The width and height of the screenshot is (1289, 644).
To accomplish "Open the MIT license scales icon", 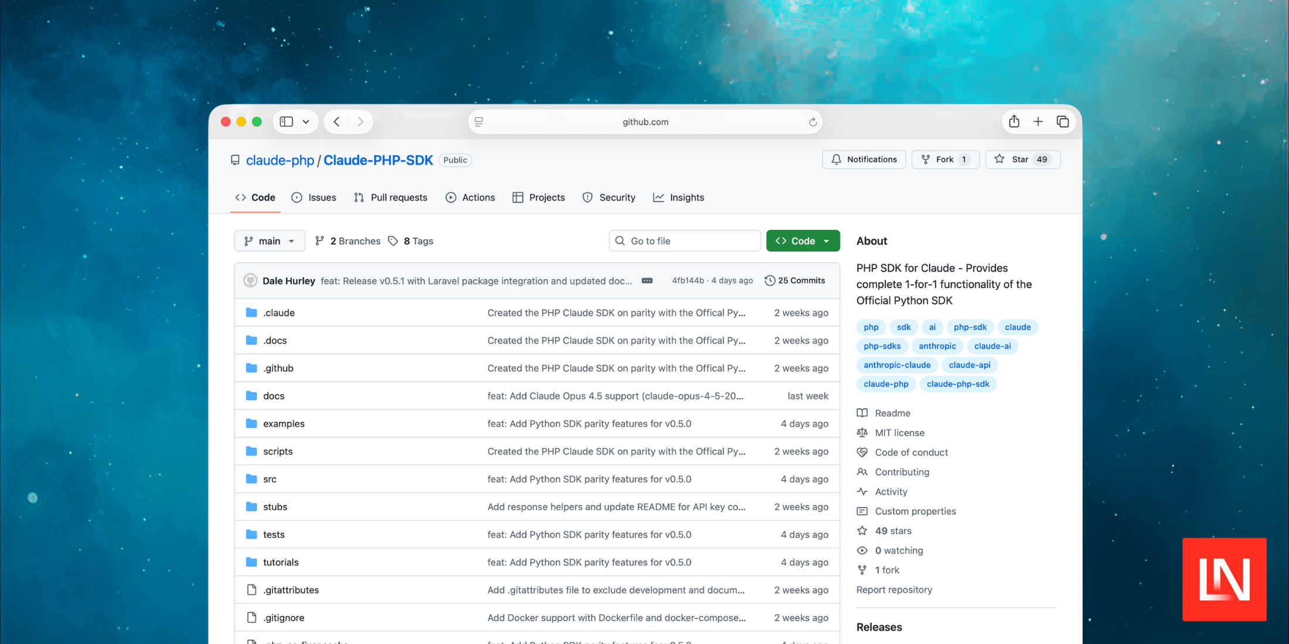I will tap(862, 433).
